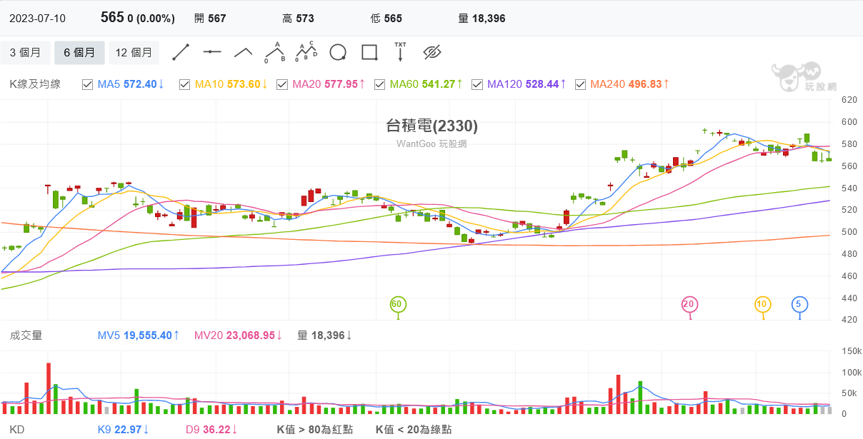The image size is (863, 439).
Task: Select the 0-A-B-C-D wave drawing tool
Action: coord(306,52)
